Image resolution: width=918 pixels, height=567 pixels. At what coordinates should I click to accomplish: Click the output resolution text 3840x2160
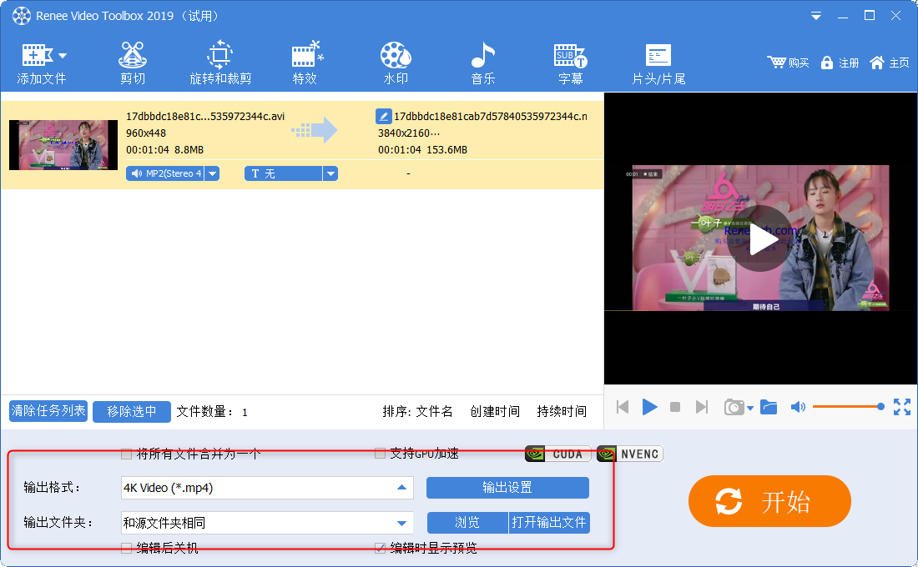click(408, 133)
